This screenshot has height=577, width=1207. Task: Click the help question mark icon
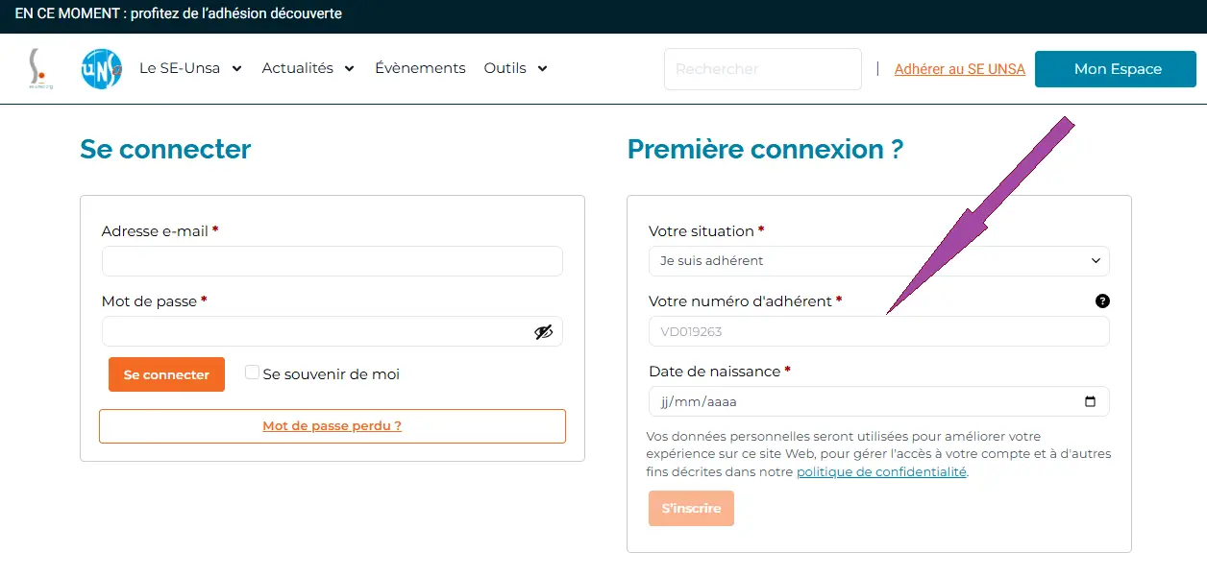[1102, 301]
